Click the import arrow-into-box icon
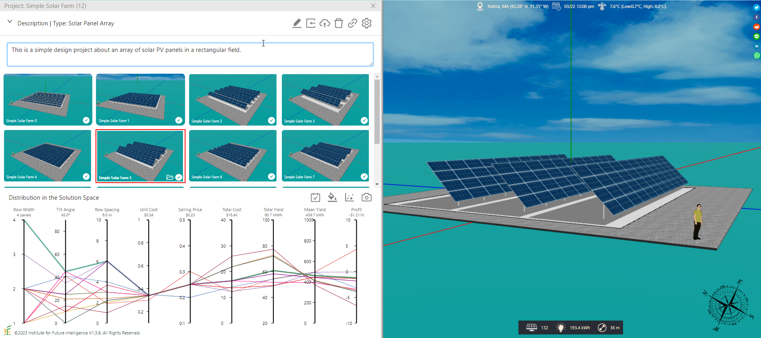761x338 pixels. click(311, 23)
